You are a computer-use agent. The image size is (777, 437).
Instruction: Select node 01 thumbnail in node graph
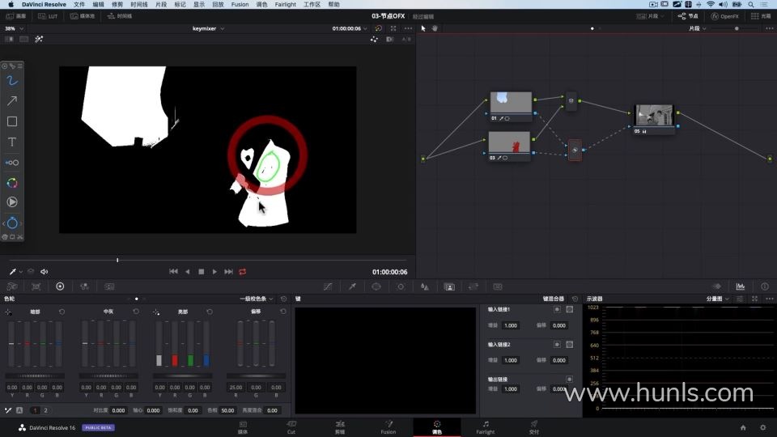coord(511,103)
